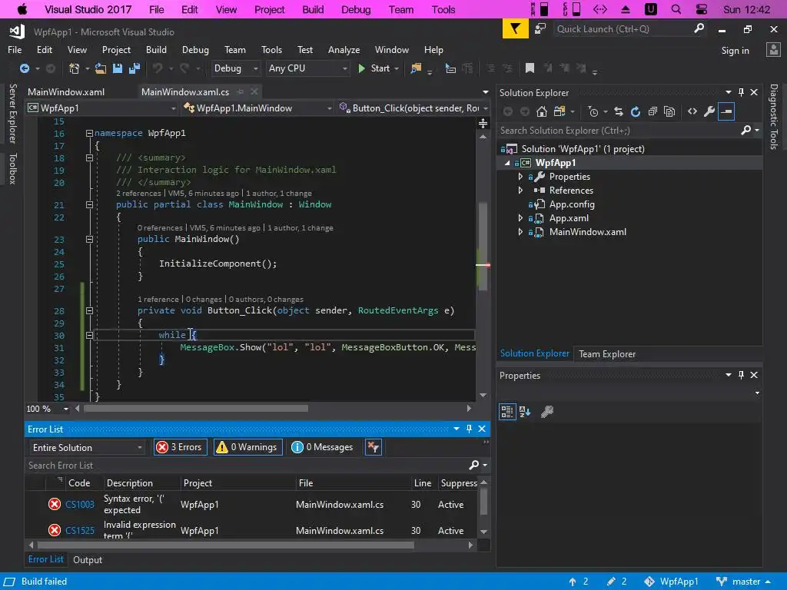Pin the Solution Explorer panel

coord(741,92)
